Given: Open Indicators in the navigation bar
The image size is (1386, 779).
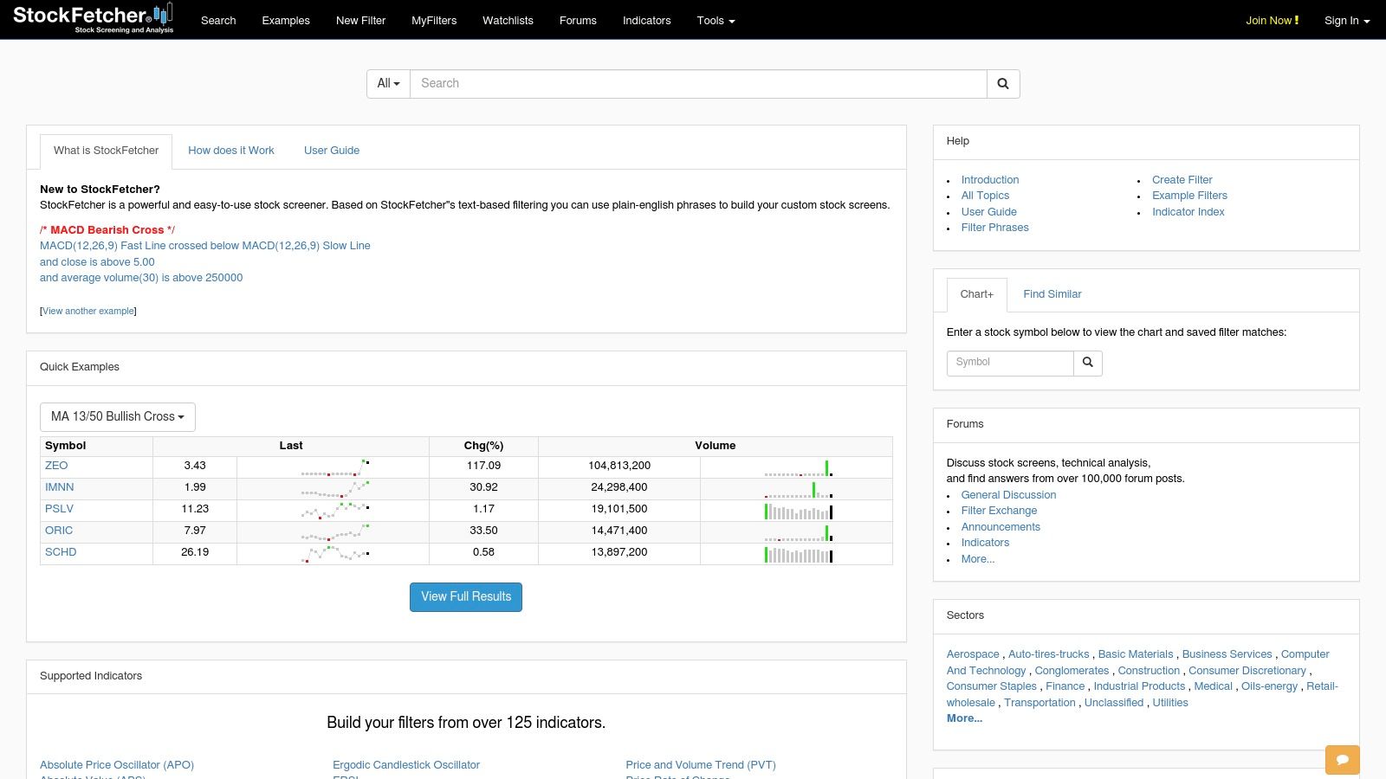Looking at the screenshot, I should (646, 20).
